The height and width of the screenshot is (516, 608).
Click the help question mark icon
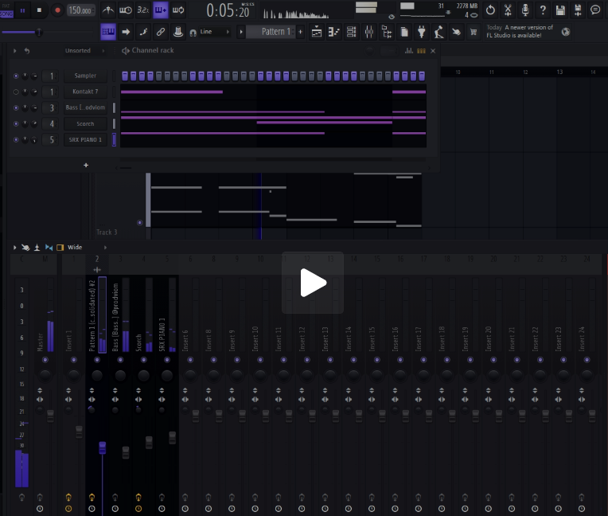pos(543,10)
